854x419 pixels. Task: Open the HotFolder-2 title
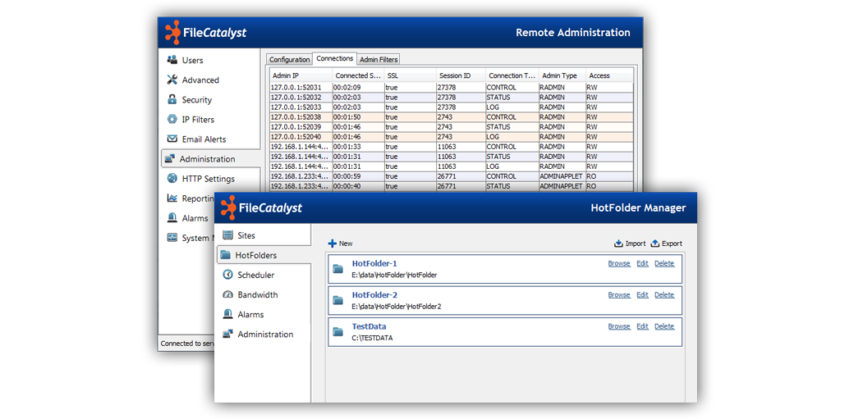point(374,295)
